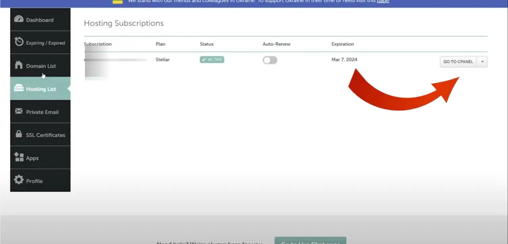The width and height of the screenshot is (508, 244).
Task: Select Hosting List in the sidebar
Action: [40, 89]
